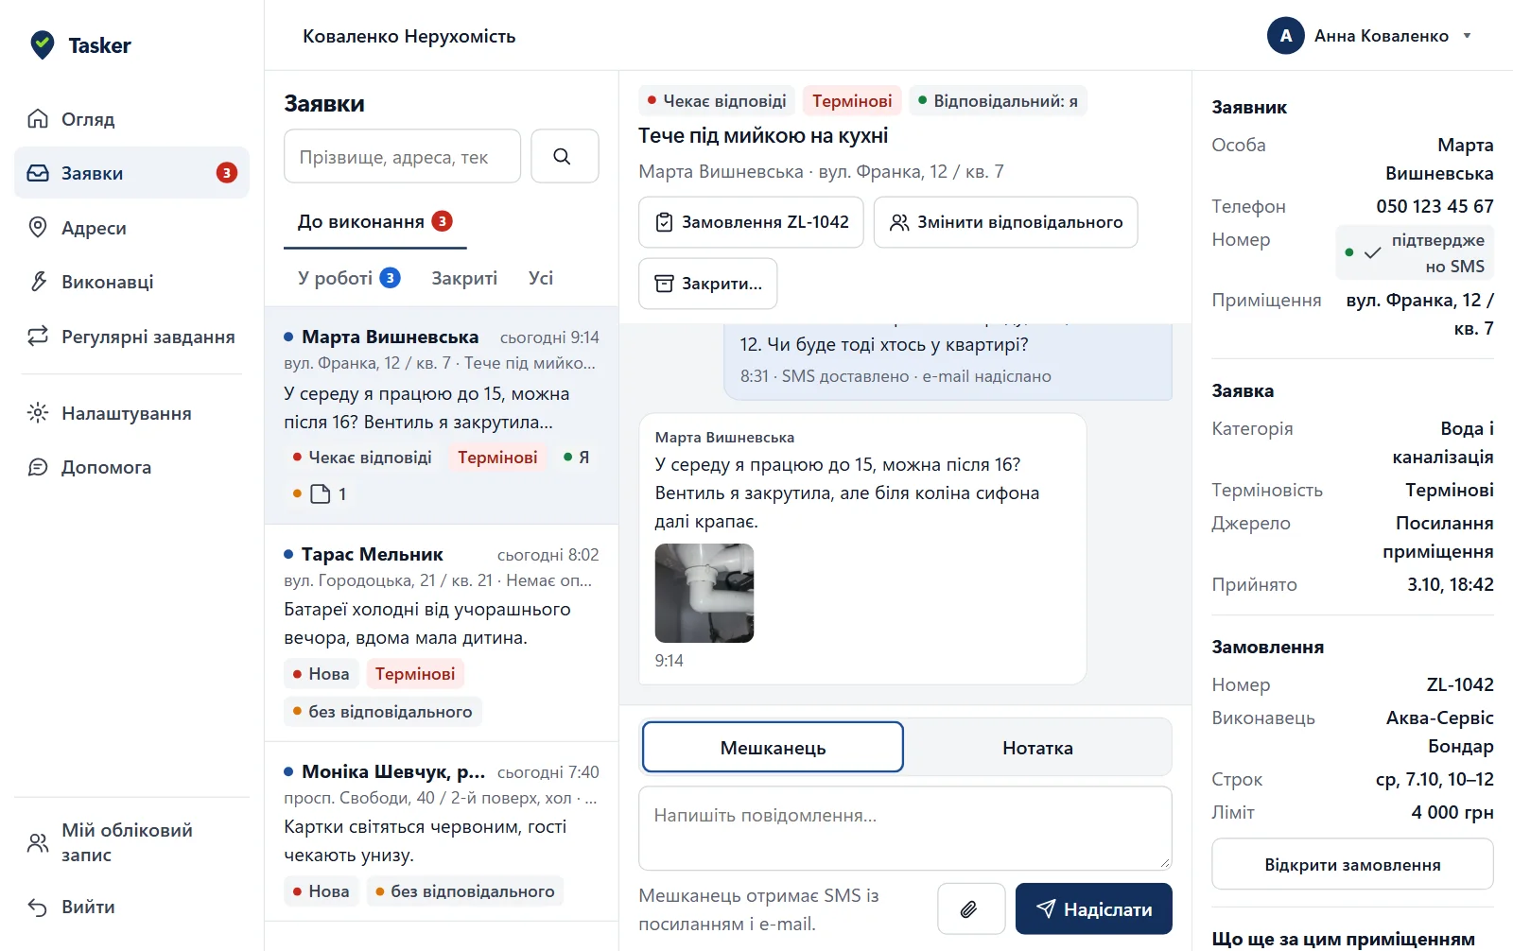Screen dimensions: 1513x951
Task: Click Коваленко Нерухомість header title
Action: tap(409, 36)
